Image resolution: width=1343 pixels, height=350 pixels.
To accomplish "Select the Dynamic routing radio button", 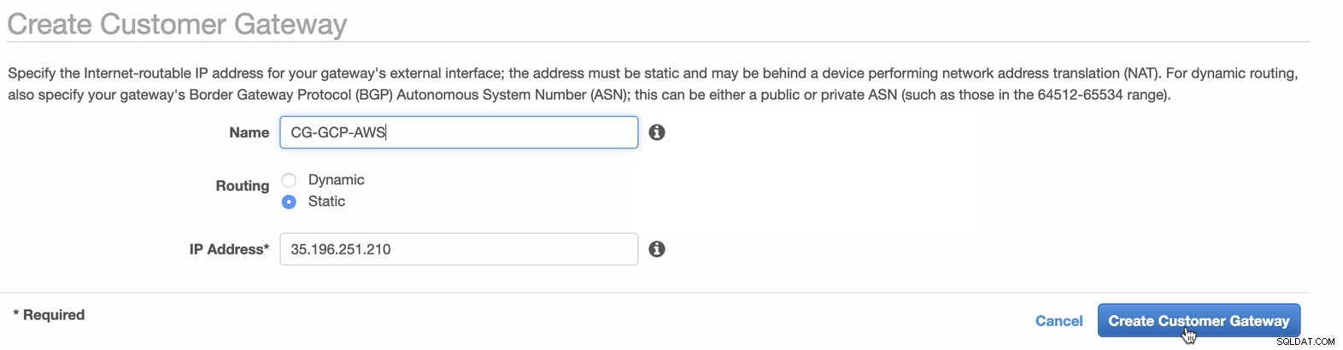I will 289,180.
